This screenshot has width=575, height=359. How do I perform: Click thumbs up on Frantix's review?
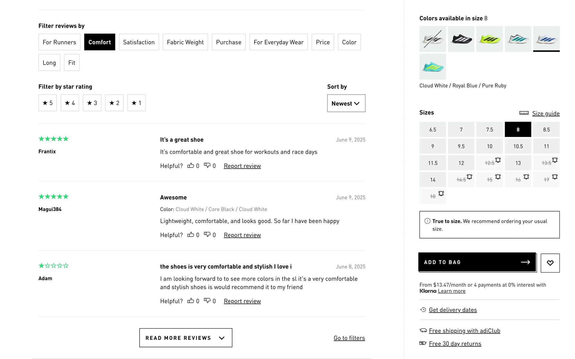pyautogui.click(x=190, y=165)
